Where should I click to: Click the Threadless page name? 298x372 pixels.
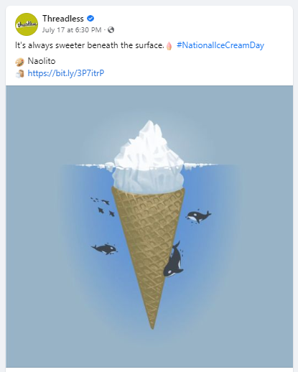(63, 19)
